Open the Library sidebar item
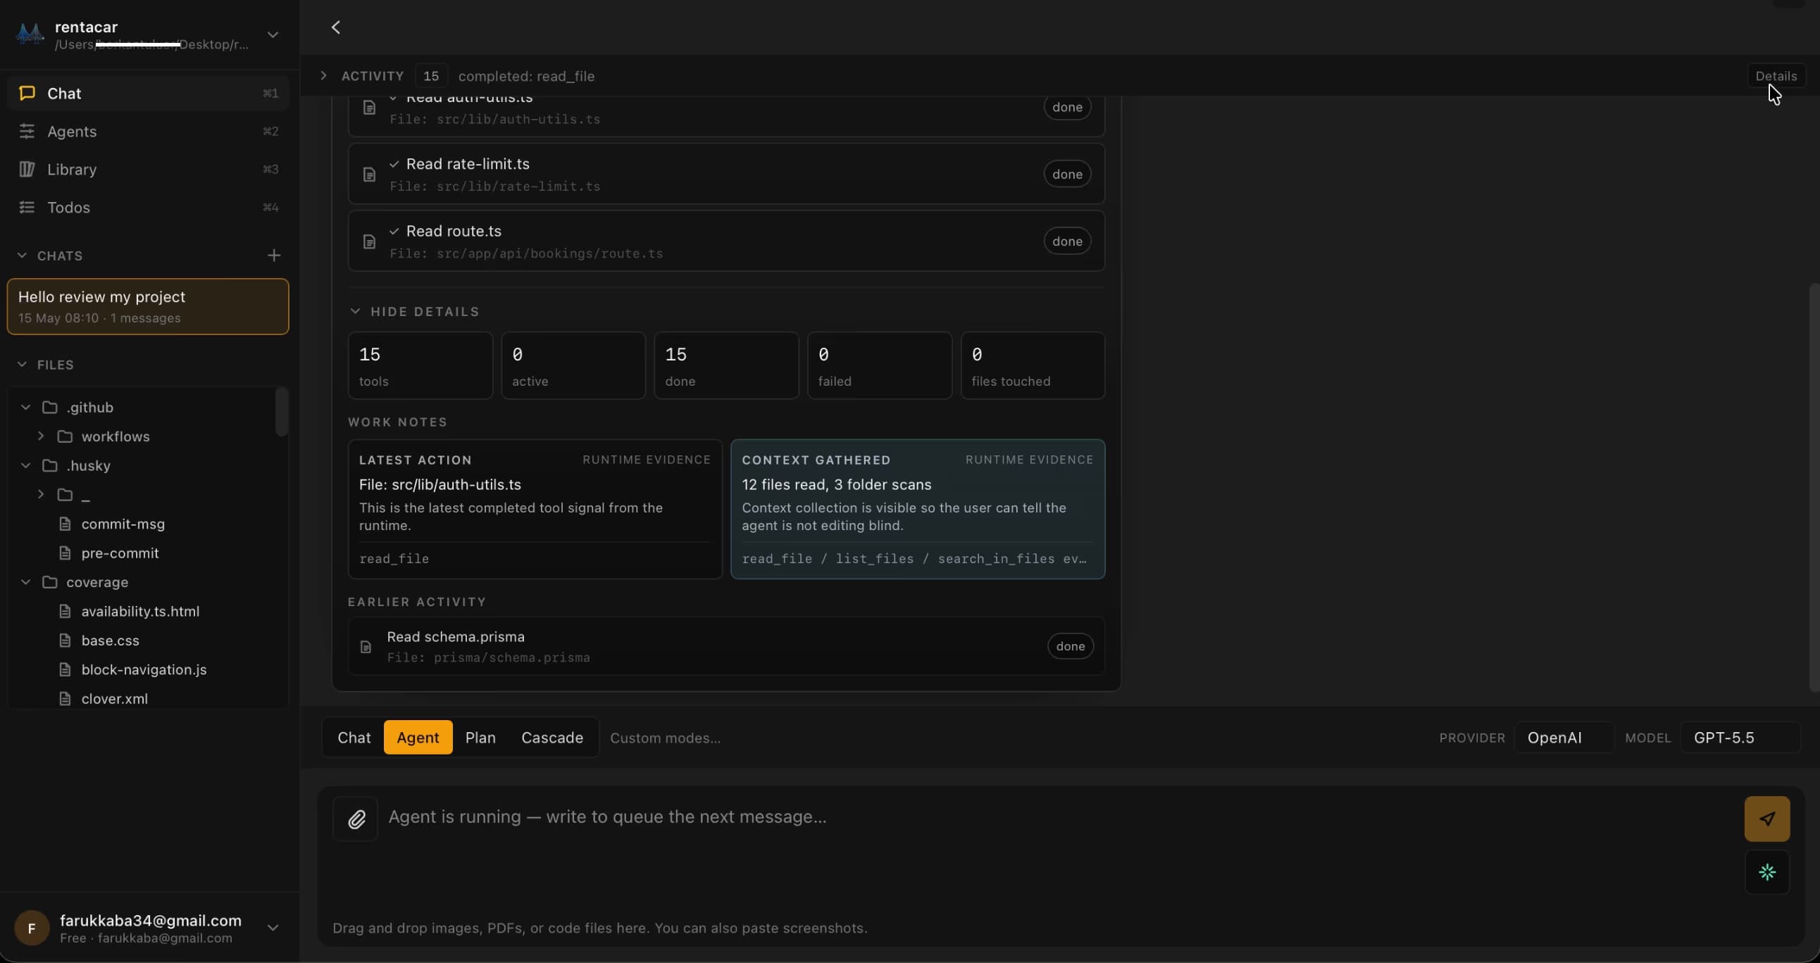The image size is (1820, 963). [149, 170]
